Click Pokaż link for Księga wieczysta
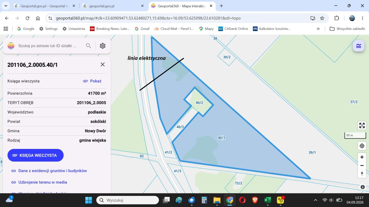The height and width of the screenshot is (207, 369). click(x=92, y=81)
